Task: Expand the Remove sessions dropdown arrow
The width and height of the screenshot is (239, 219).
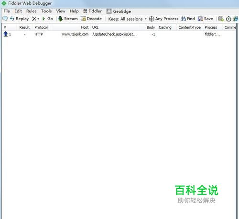Action: pos(38,19)
